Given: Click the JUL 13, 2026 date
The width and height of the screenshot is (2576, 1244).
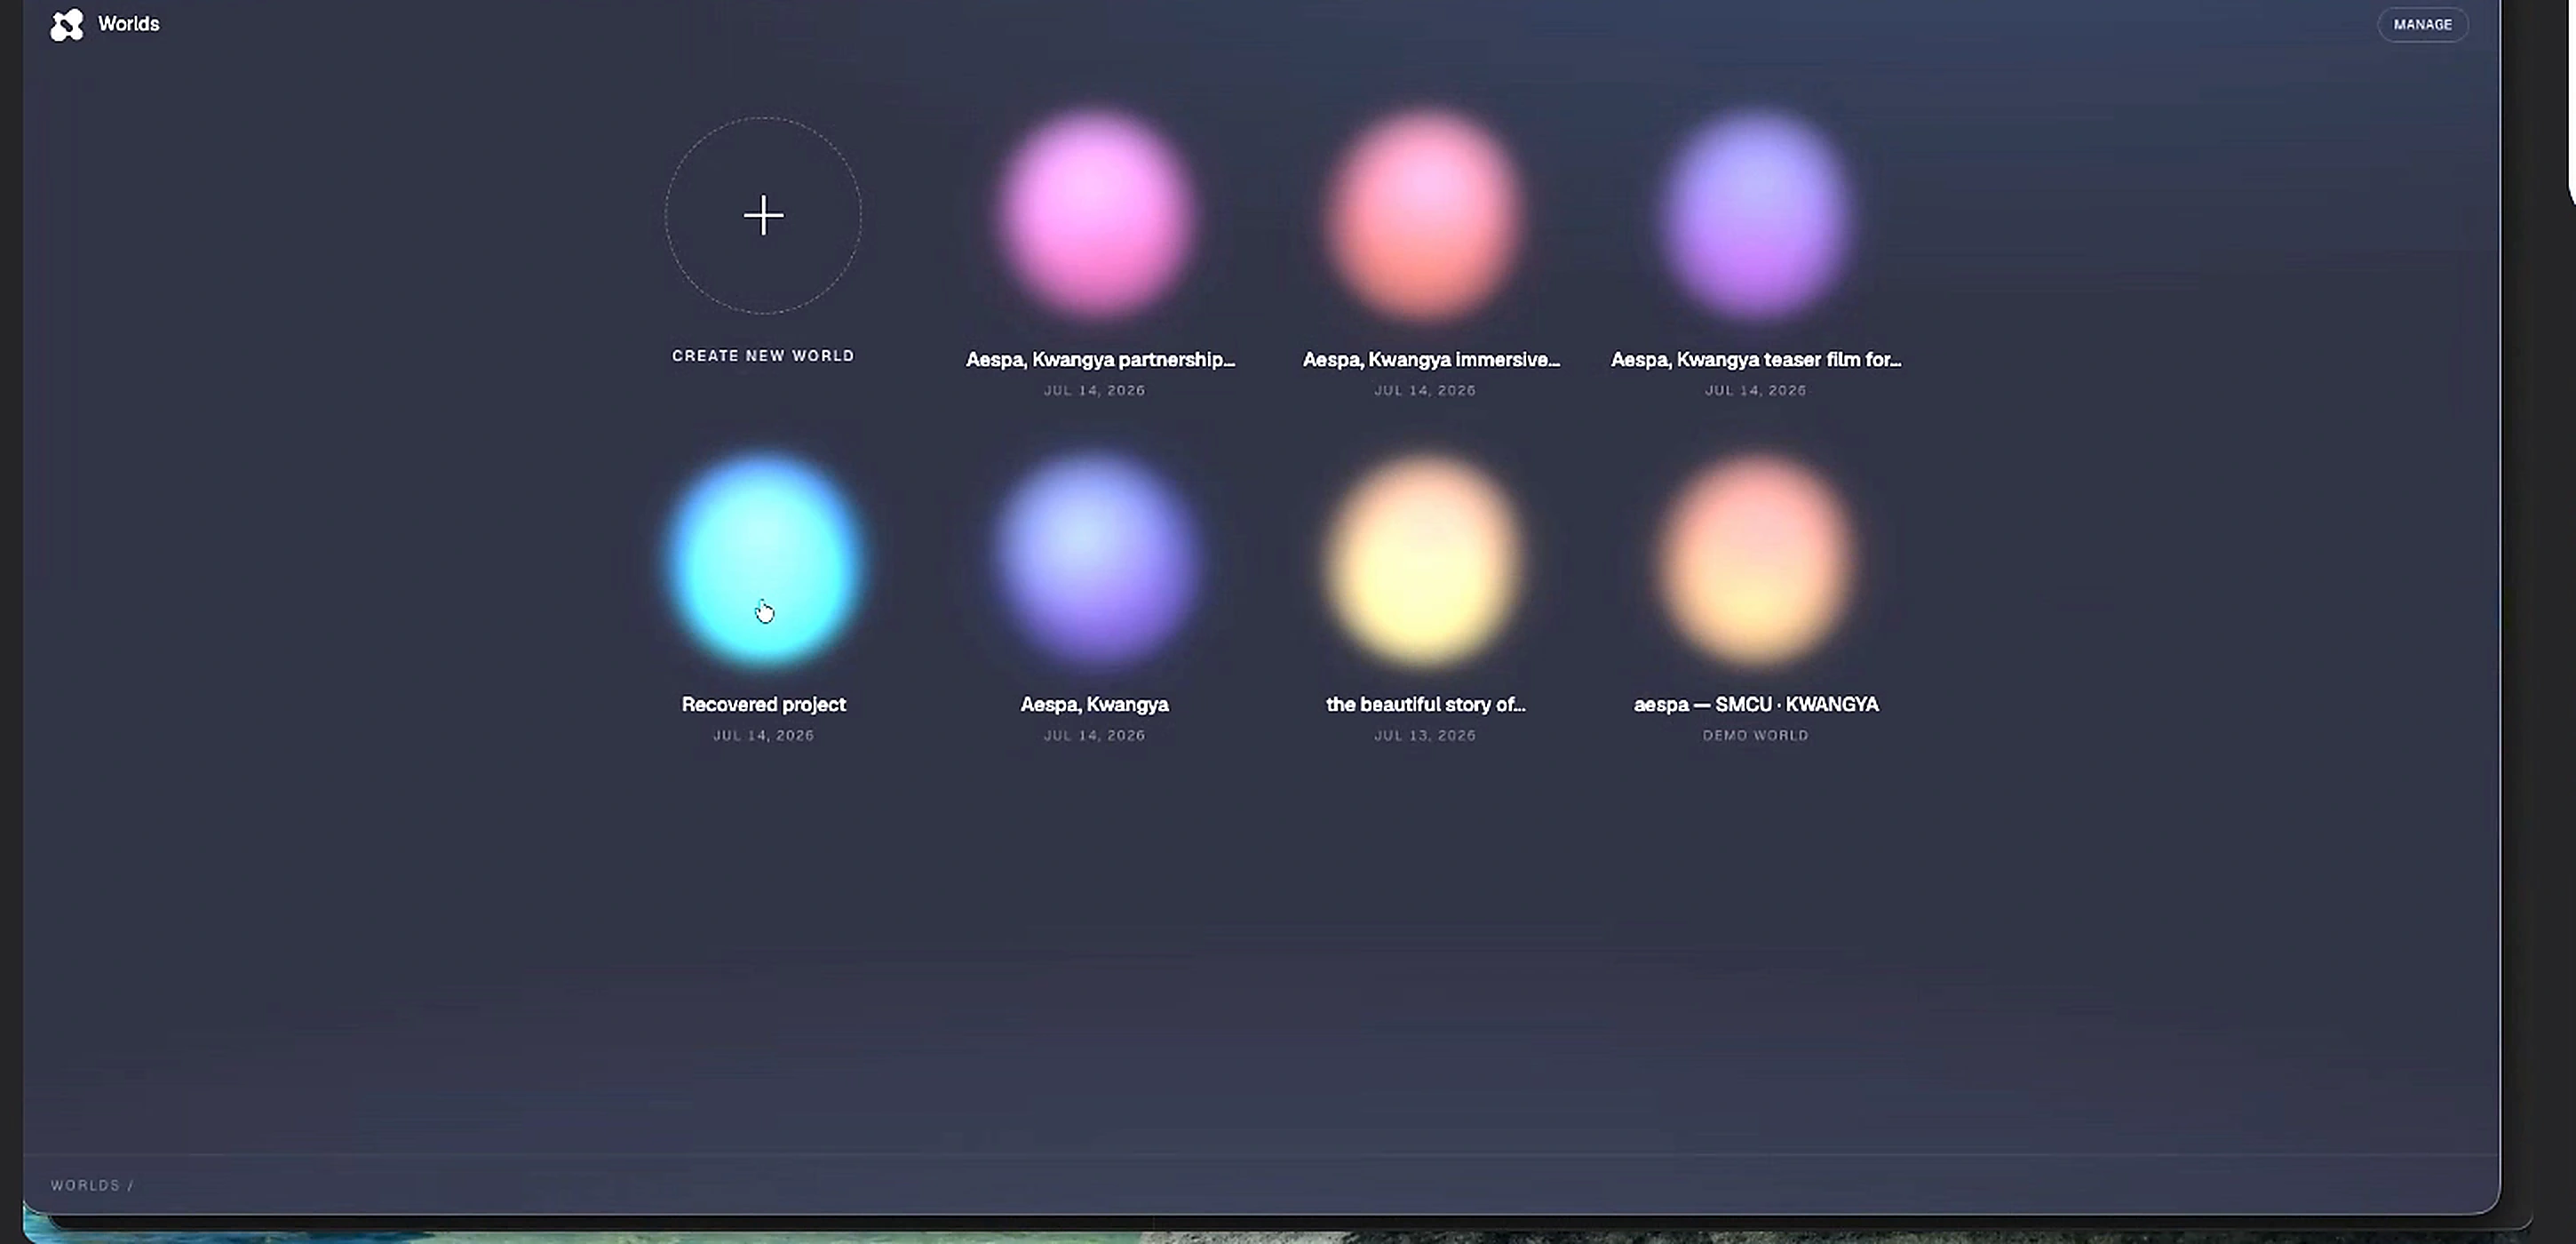Looking at the screenshot, I should [x=1425, y=736].
